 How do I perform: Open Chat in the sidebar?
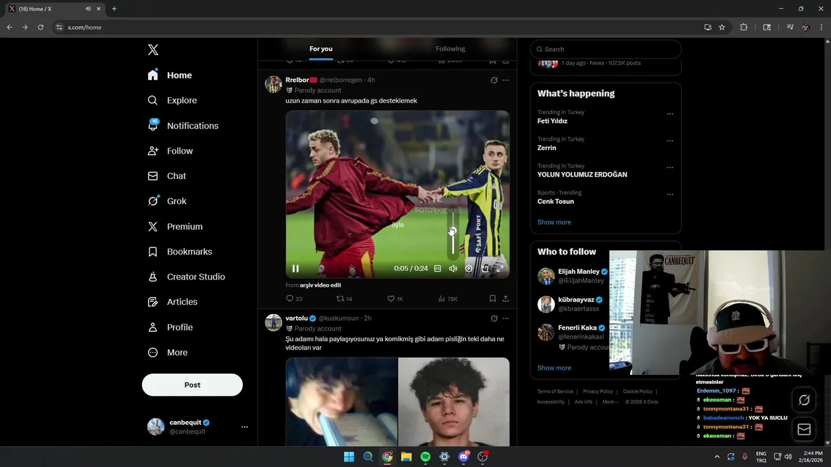pyautogui.click(x=167, y=176)
